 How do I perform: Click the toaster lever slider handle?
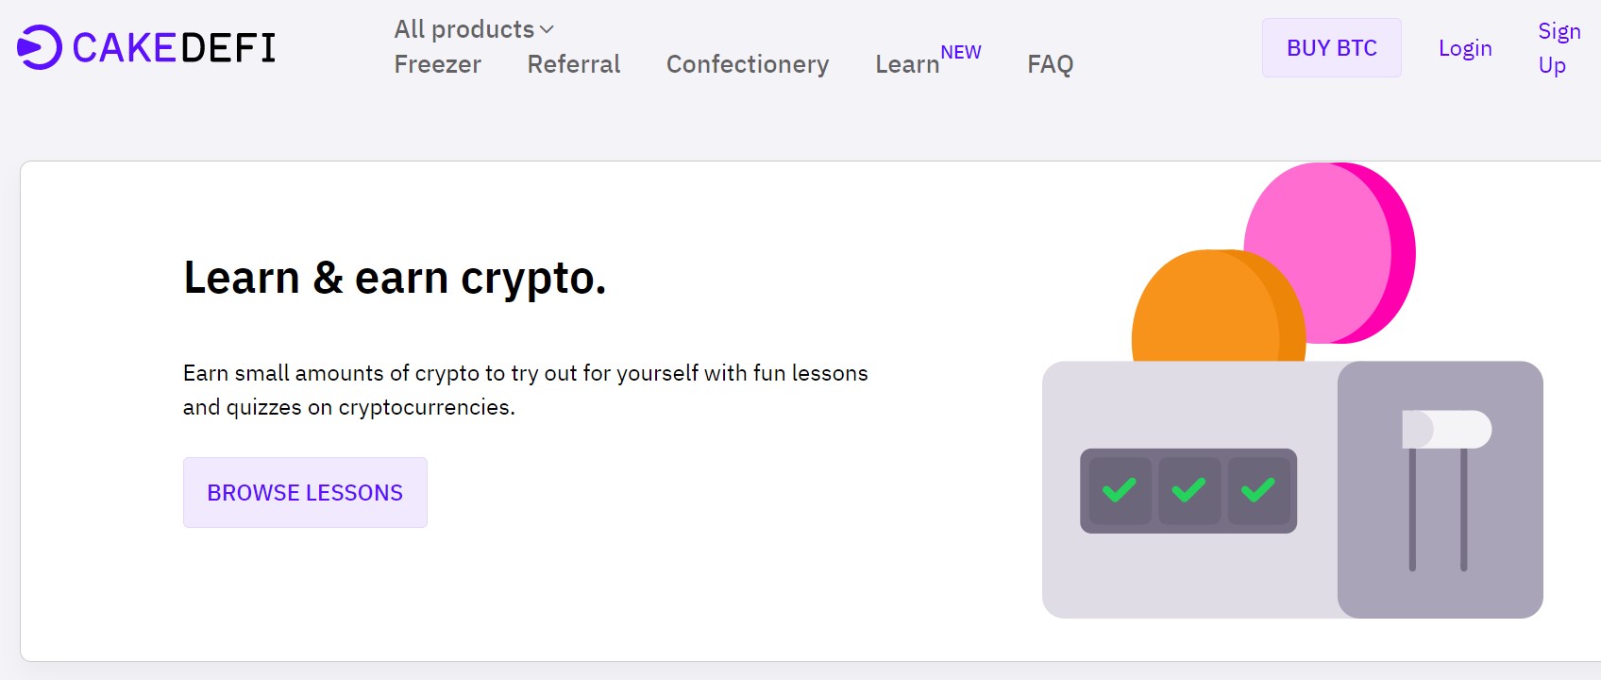tap(1446, 429)
